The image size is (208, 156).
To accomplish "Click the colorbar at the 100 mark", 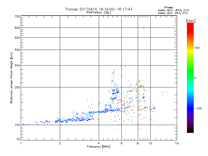I will (x=190, y=48).
